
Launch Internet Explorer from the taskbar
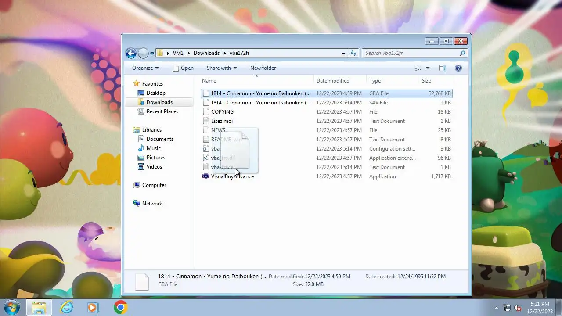(x=66, y=308)
